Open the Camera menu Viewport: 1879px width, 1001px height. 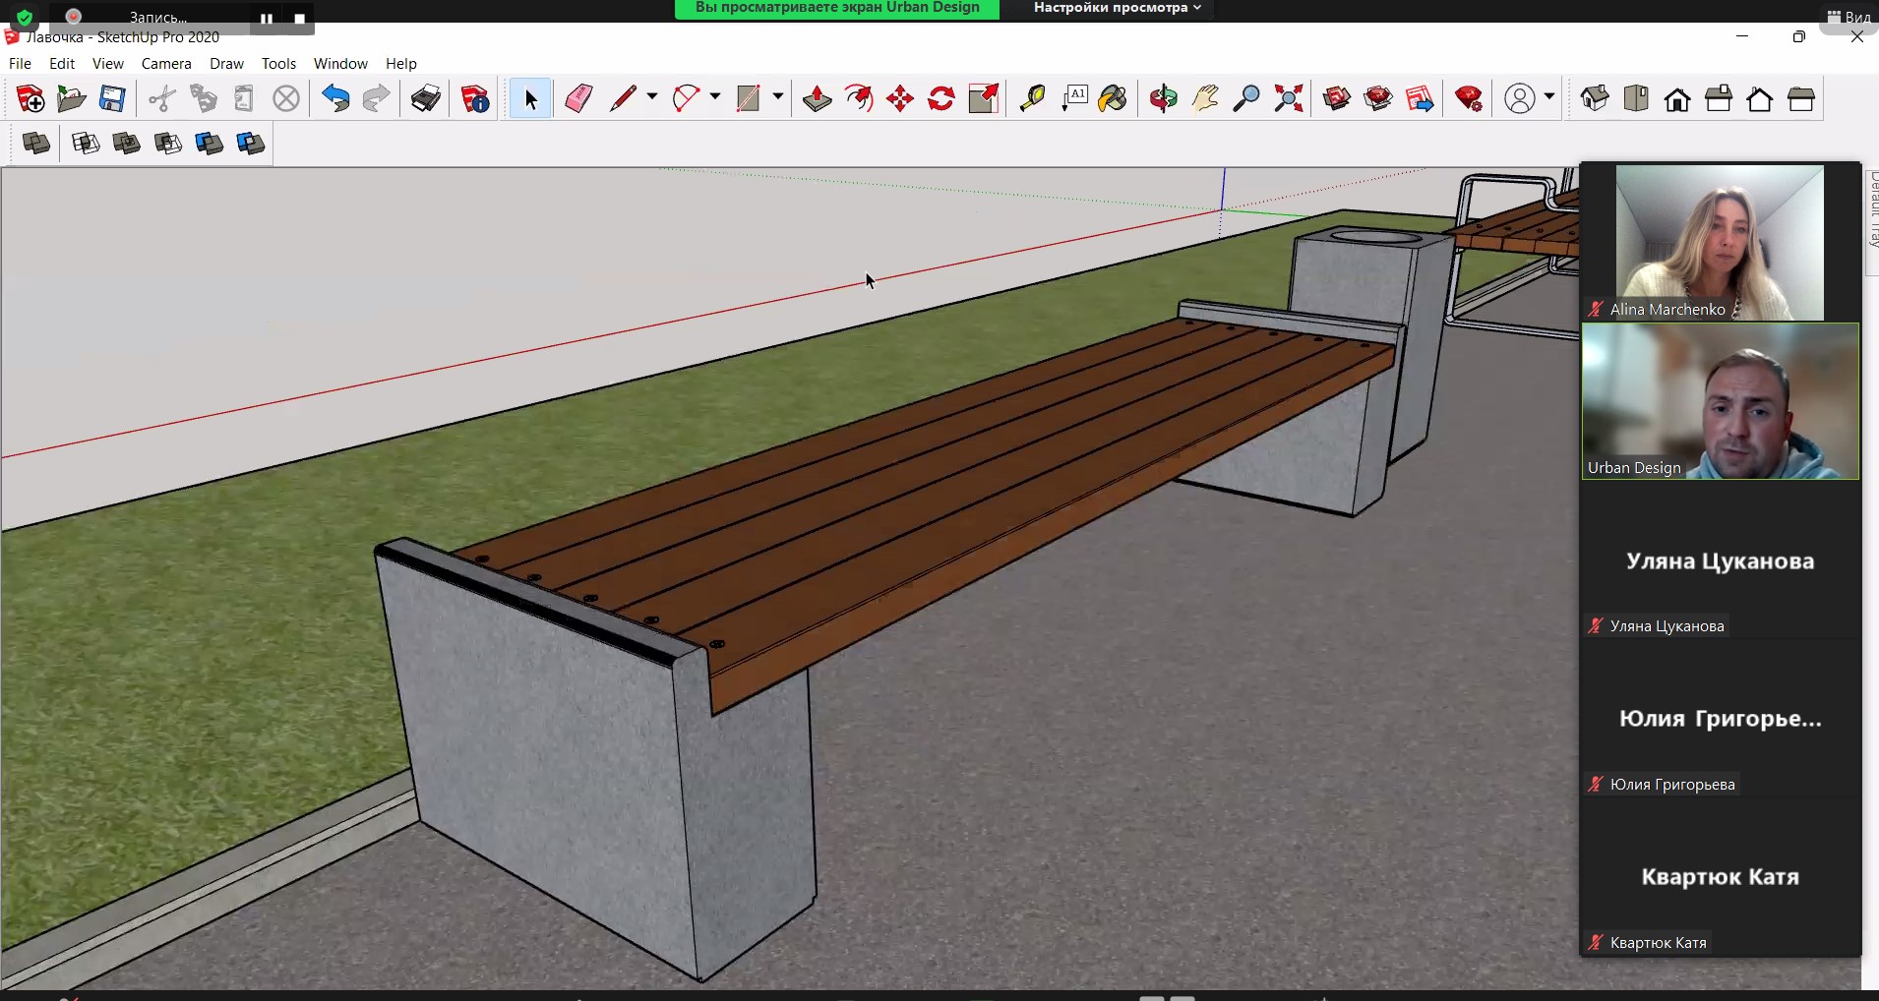(x=166, y=63)
